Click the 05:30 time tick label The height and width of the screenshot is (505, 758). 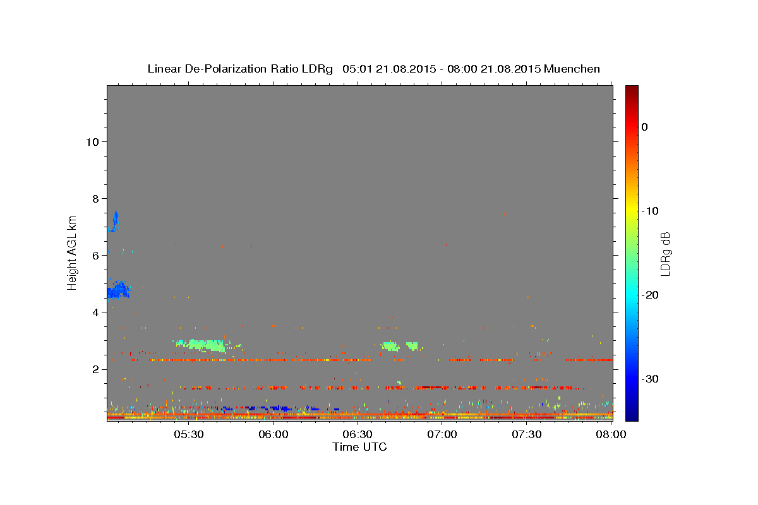click(x=188, y=434)
